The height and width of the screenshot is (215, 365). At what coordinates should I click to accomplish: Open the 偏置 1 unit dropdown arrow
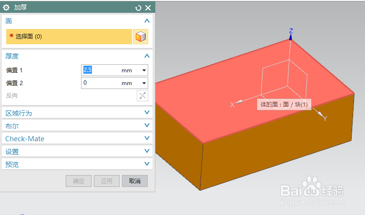tap(144, 70)
